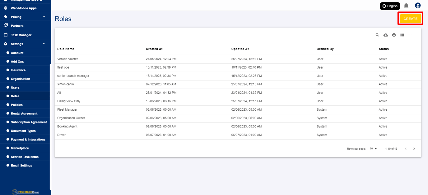Click the cloud download CSV icon
Image resolution: width=428 pixels, height=195 pixels.
(386, 35)
